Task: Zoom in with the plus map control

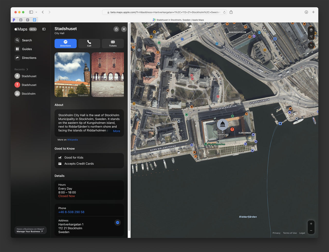Action: pos(311,224)
